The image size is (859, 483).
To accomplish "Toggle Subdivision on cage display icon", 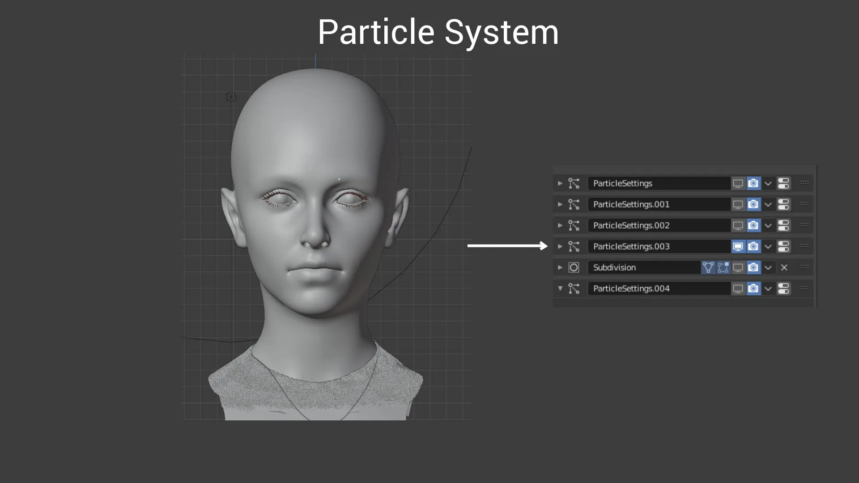I will pos(723,267).
